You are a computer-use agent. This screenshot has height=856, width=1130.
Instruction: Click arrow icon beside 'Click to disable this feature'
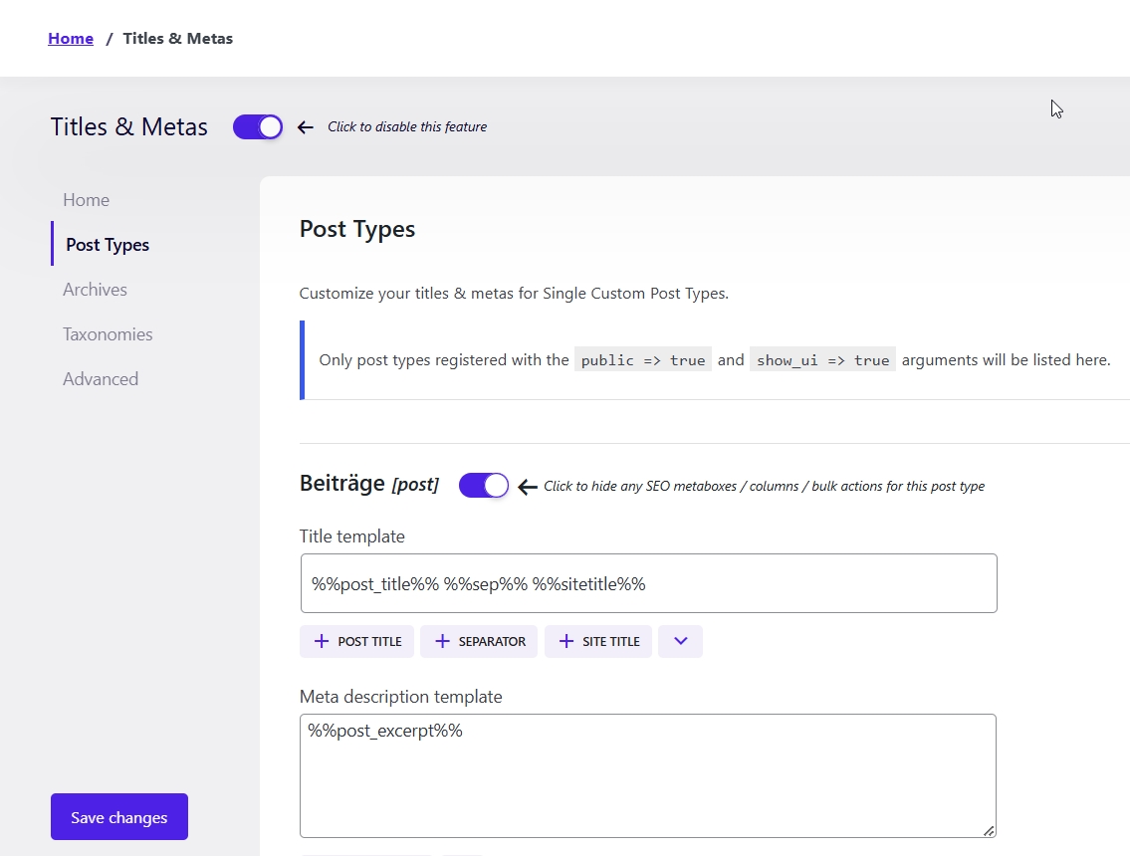click(306, 127)
